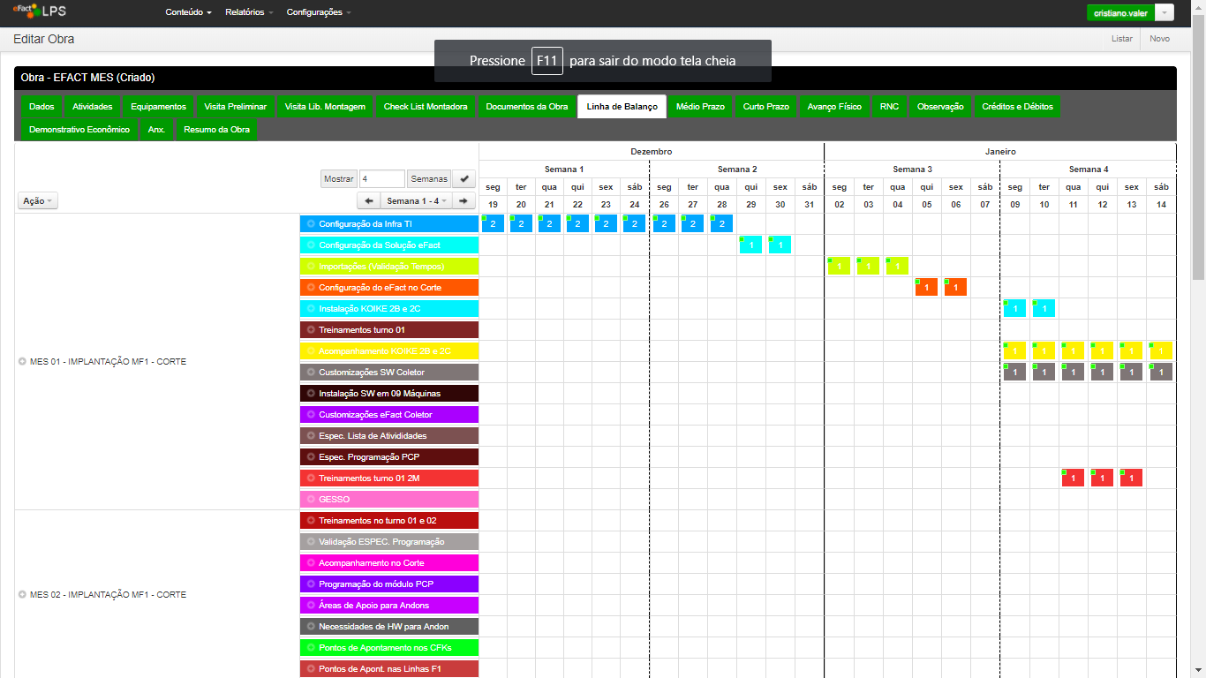Viewport: 1206px width, 678px height.
Task: Click plus icon on Importações (Validação Tempos)
Action: coord(311,267)
